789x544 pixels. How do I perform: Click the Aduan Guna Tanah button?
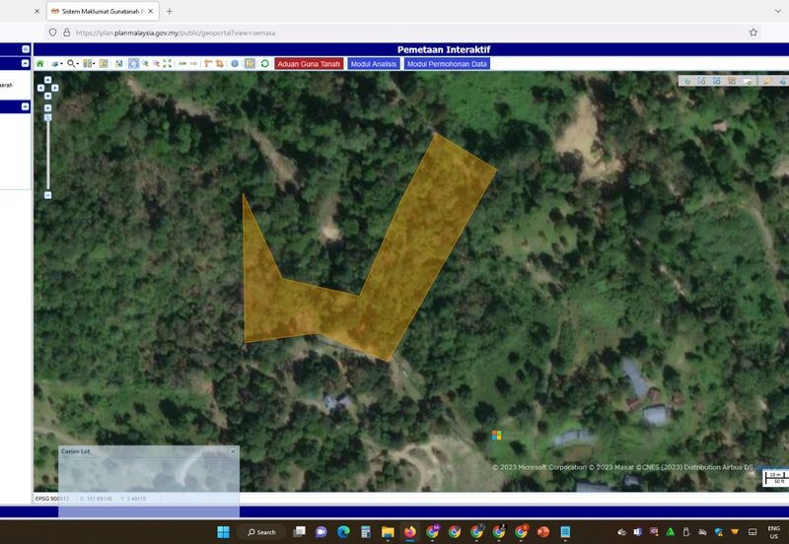click(309, 63)
